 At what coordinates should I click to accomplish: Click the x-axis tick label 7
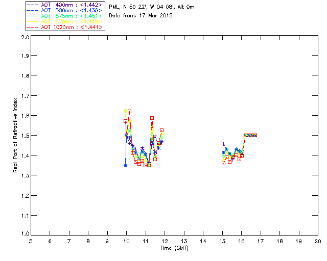pos(69,241)
